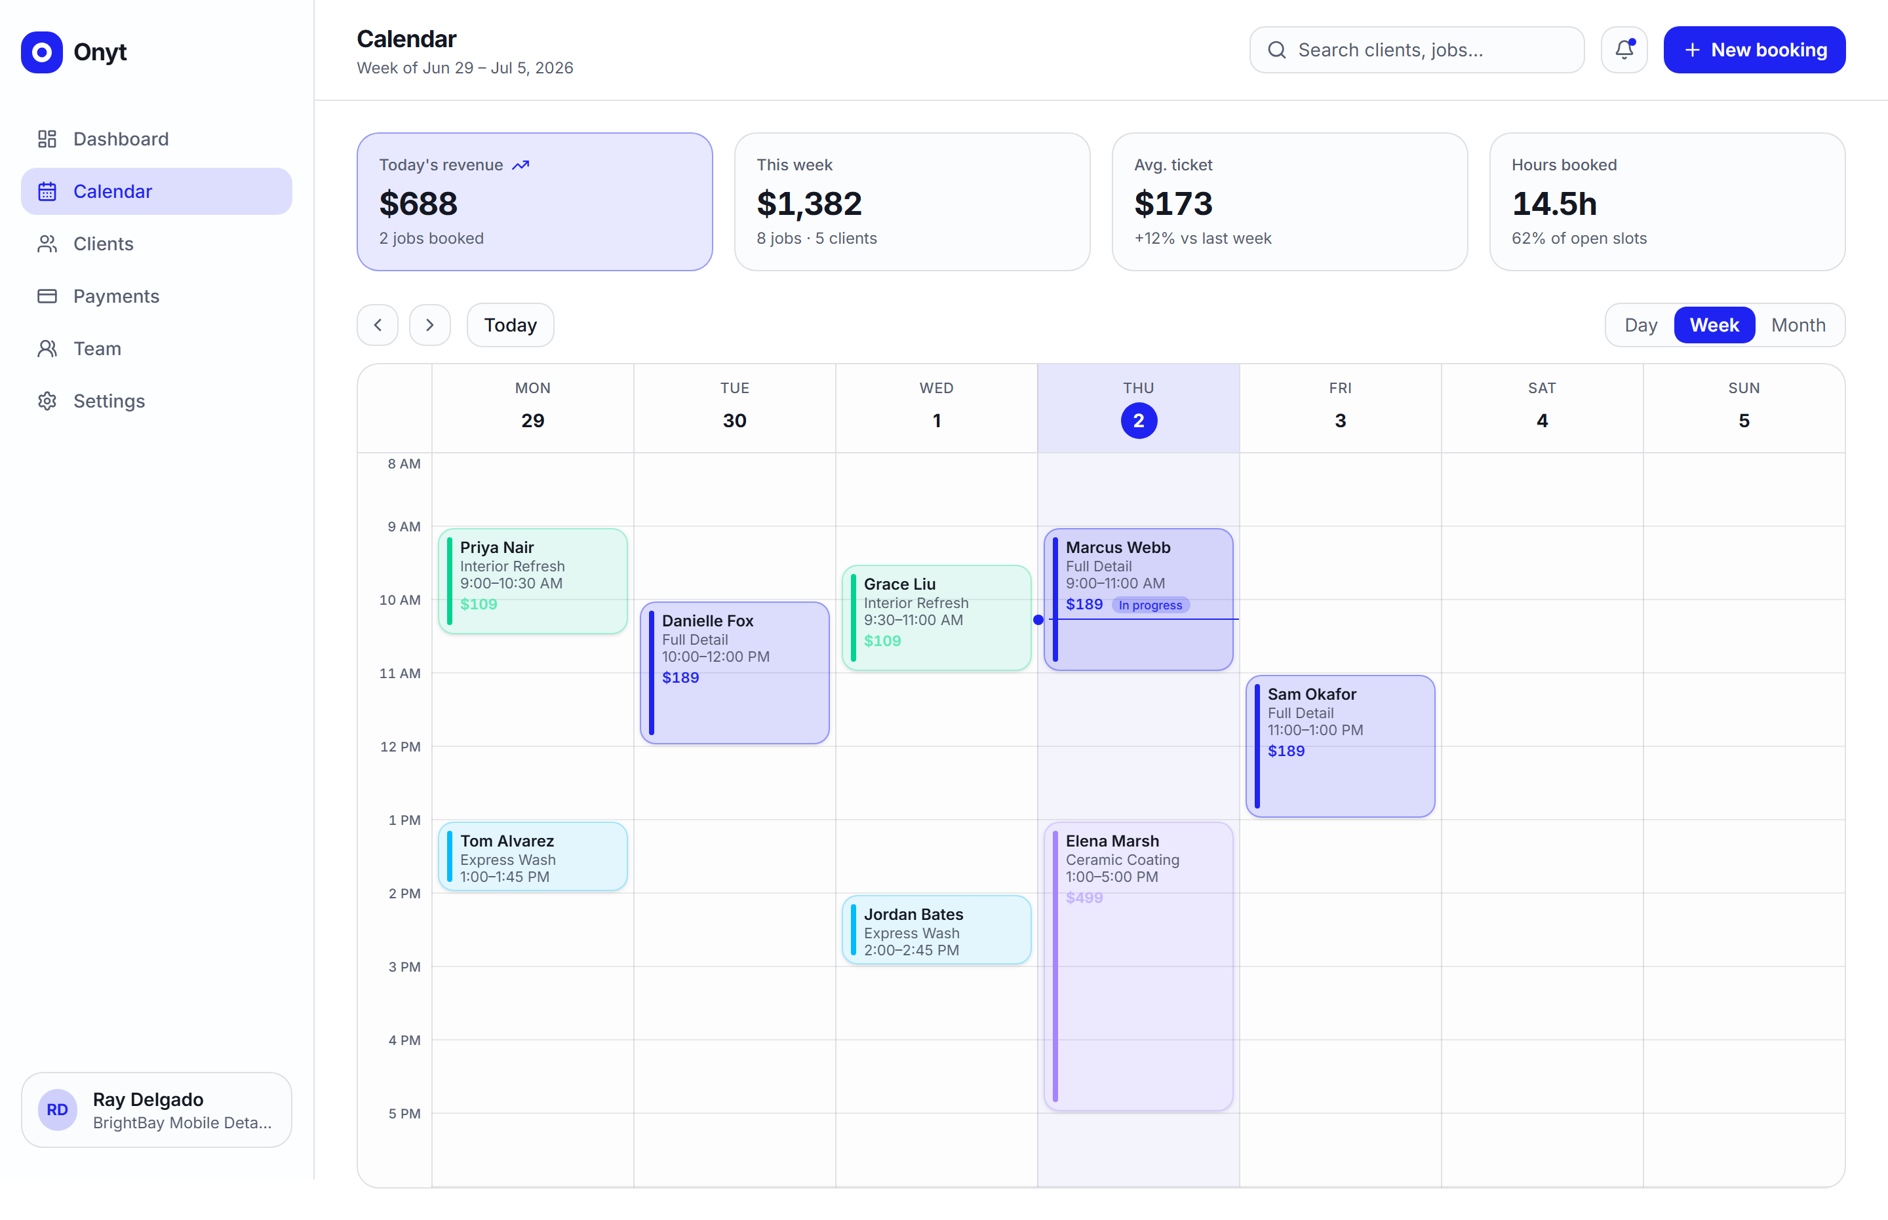Click the 8 AM time label
Viewport: 1888px width, 1220px height.
(x=403, y=463)
